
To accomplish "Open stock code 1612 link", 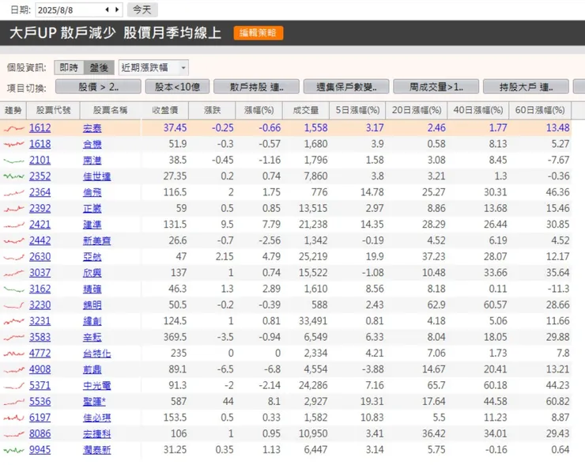I will 40,128.
